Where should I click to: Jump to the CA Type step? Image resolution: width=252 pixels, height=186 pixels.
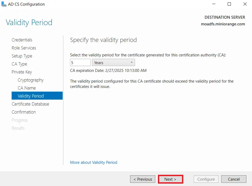click(19, 64)
